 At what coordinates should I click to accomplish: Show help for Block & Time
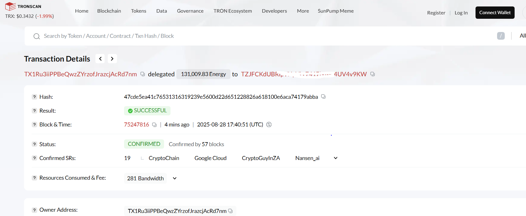coord(34,125)
